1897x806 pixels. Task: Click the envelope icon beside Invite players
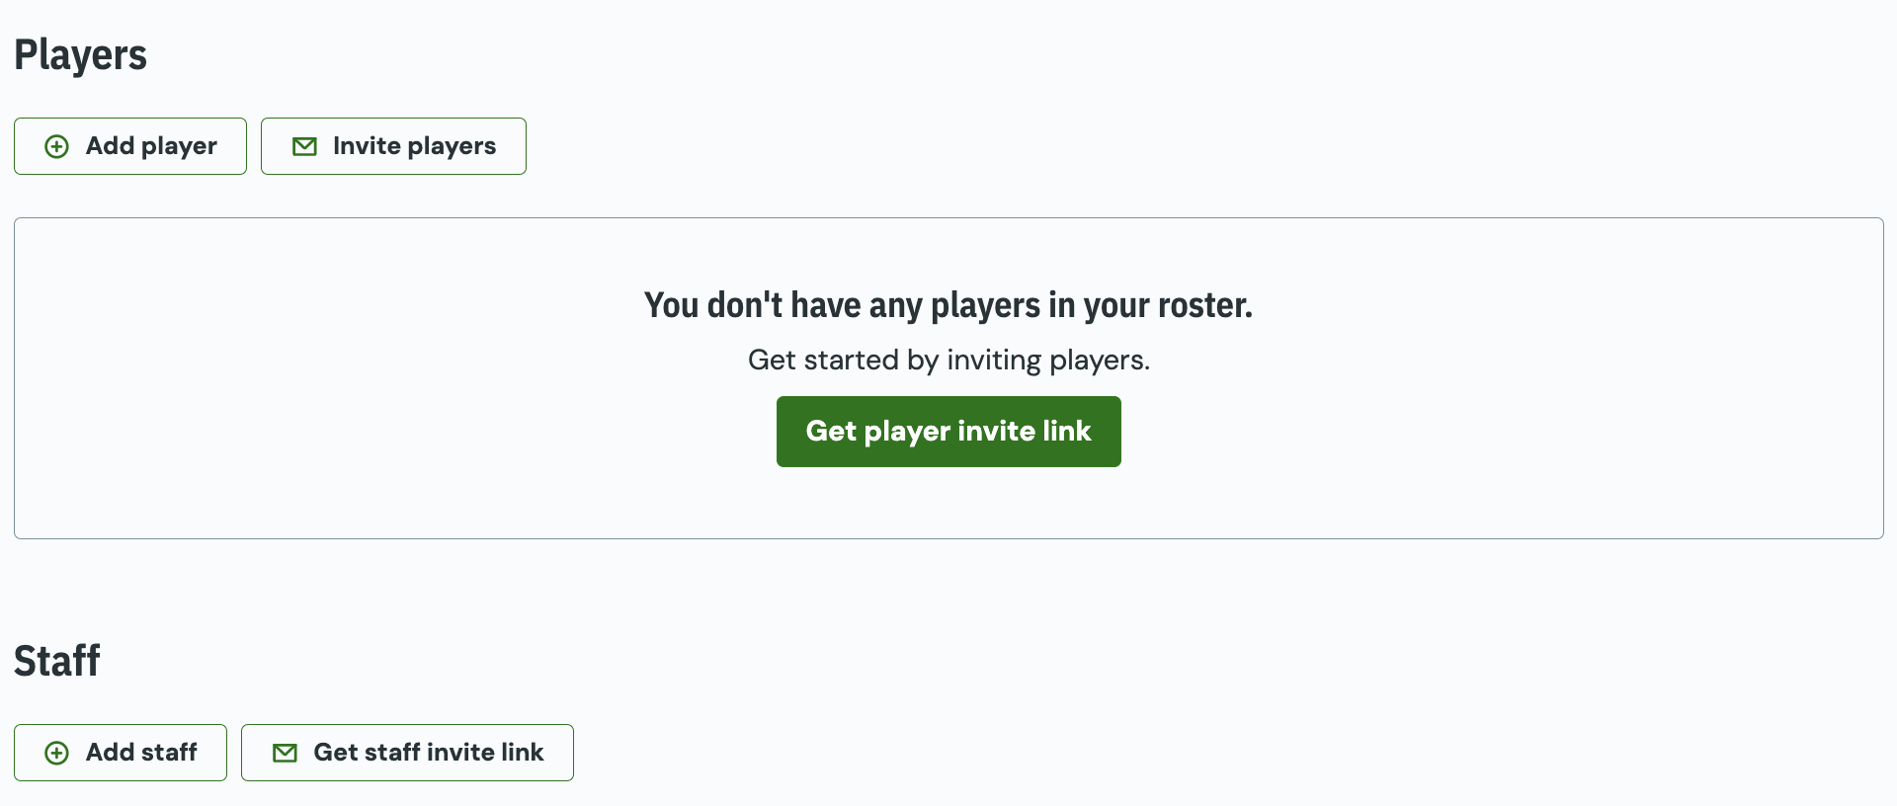(304, 147)
